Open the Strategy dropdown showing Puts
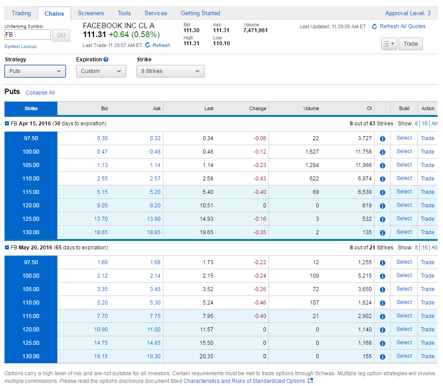The image size is (443, 386). coord(35,71)
